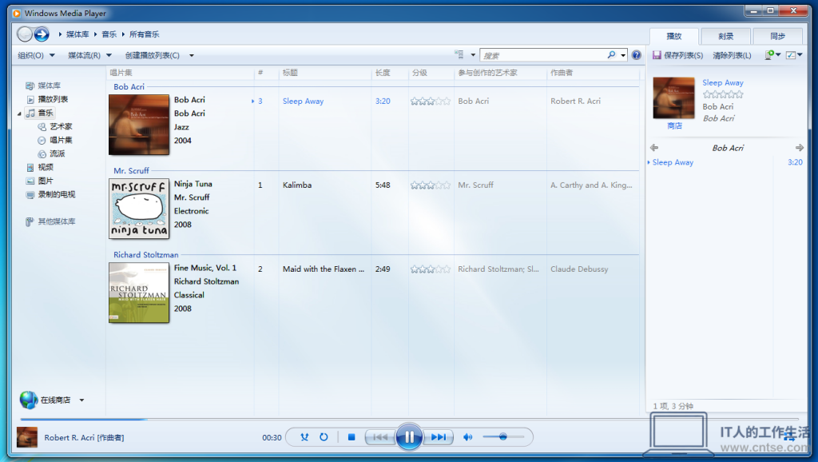Go to previous playlist arrow in list pane
Image resolution: width=818 pixels, height=462 pixels.
pos(654,148)
